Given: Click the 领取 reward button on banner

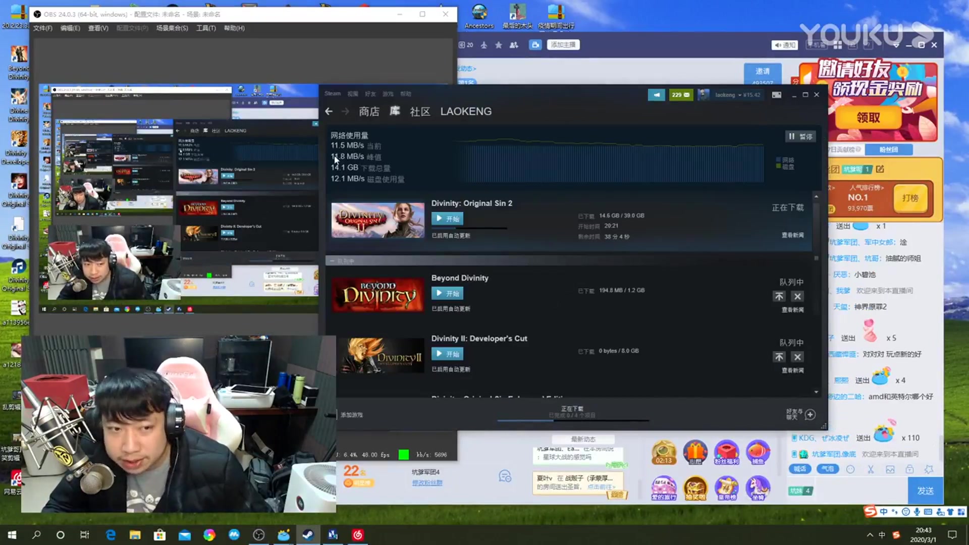Looking at the screenshot, I should point(868,118).
